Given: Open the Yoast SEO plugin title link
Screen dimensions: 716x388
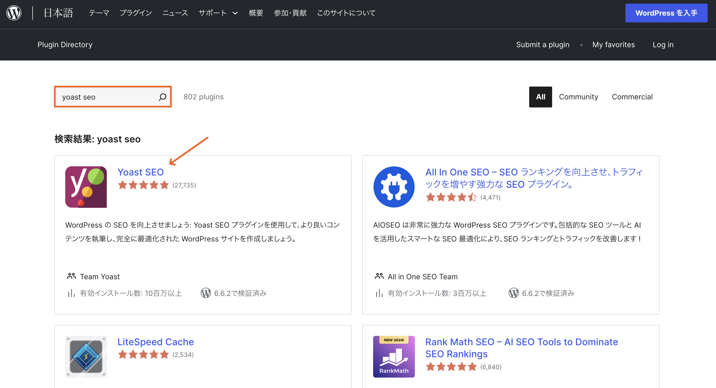Looking at the screenshot, I should point(141,172).
